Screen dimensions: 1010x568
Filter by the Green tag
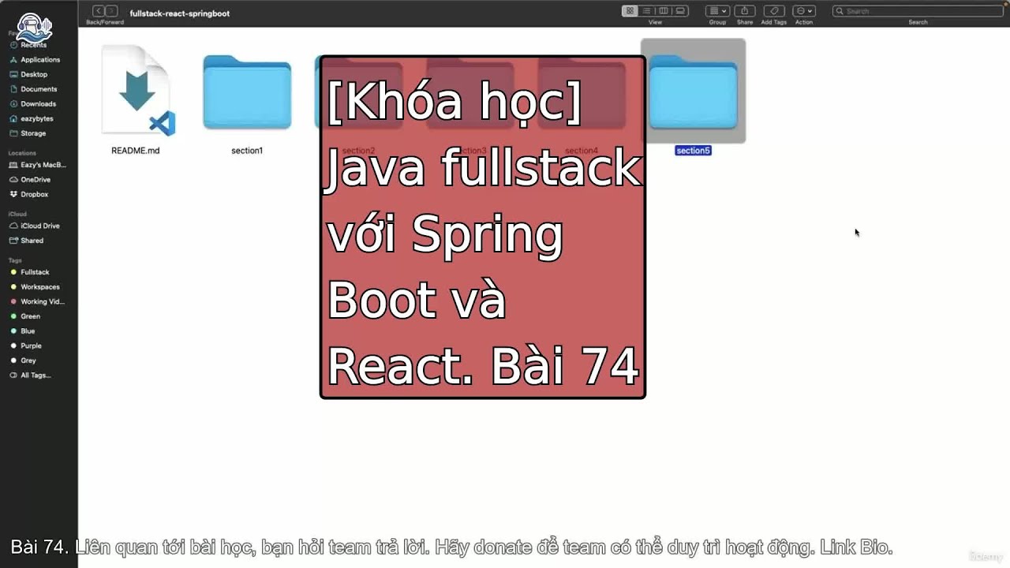pyautogui.click(x=25, y=316)
